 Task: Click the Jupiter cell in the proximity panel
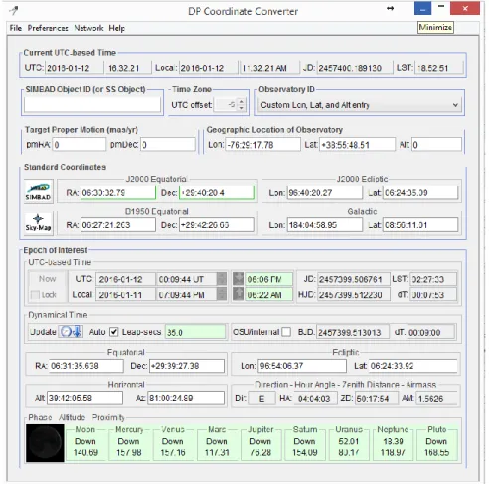coord(261,444)
